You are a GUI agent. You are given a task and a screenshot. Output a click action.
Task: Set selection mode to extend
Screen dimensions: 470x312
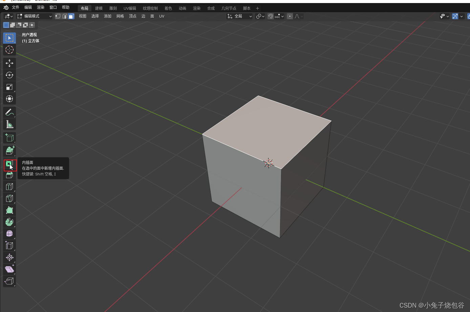coord(13,25)
